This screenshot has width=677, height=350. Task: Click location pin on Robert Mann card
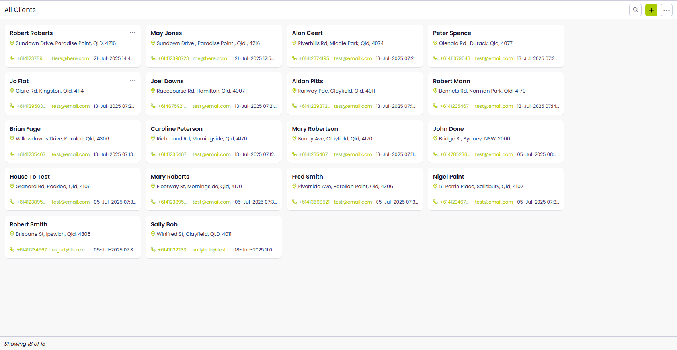[435, 91]
